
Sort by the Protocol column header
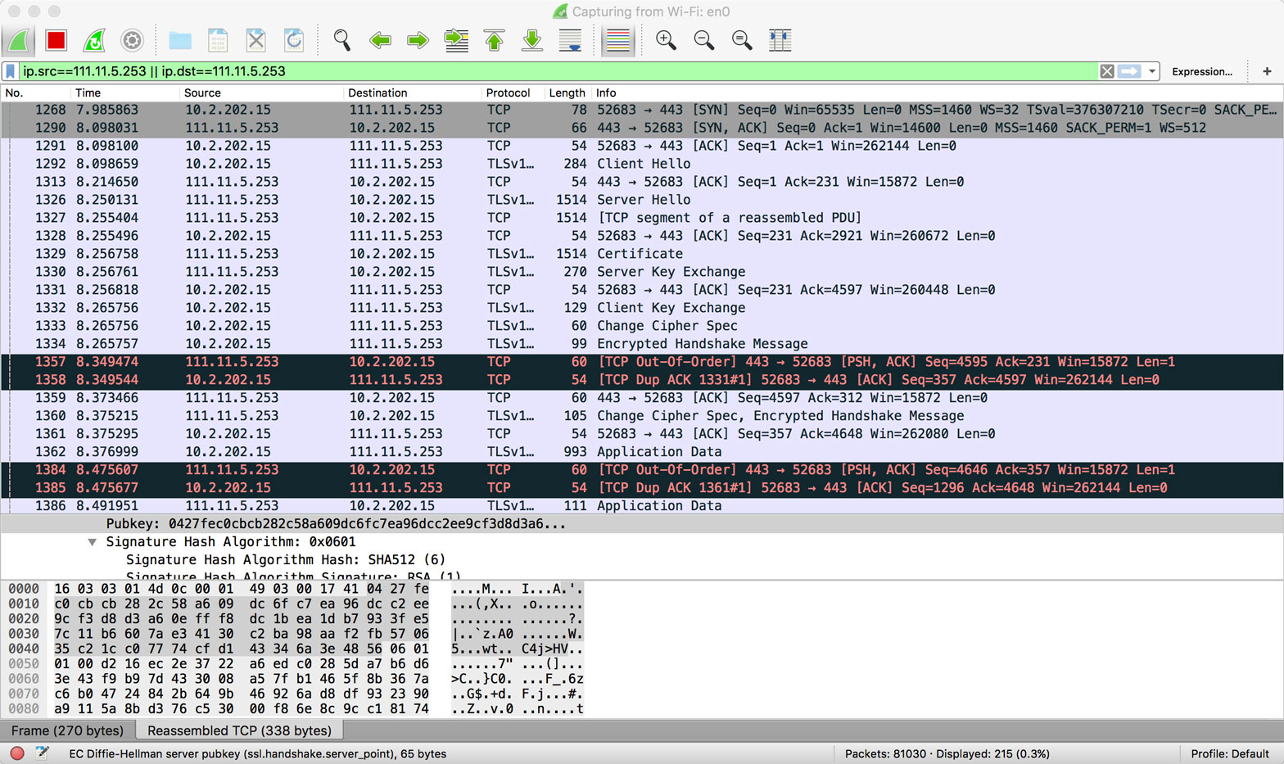click(x=513, y=93)
